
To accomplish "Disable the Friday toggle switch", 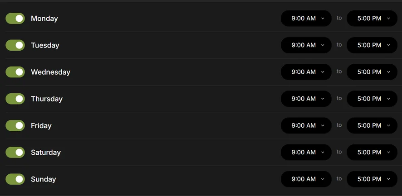I will (x=15, y=125).
